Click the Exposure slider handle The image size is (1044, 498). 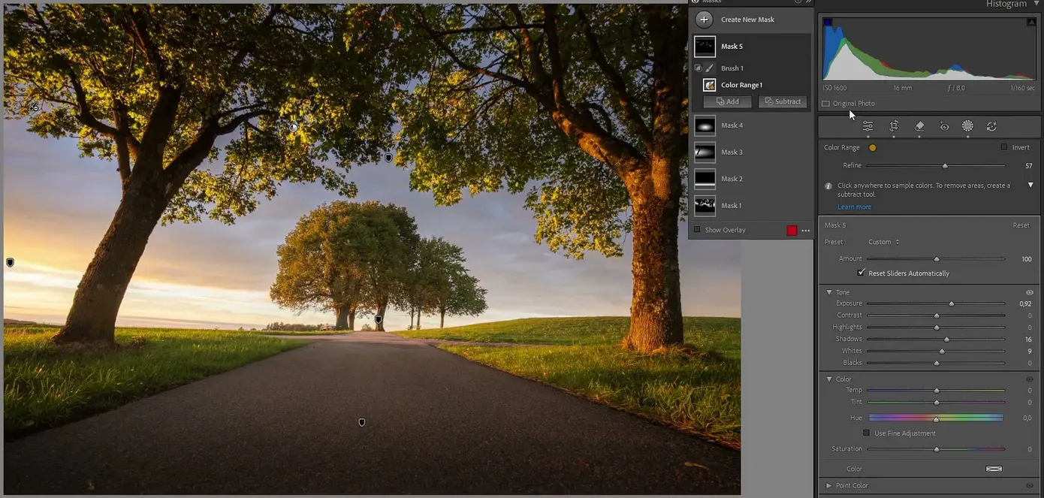point(951,304)
